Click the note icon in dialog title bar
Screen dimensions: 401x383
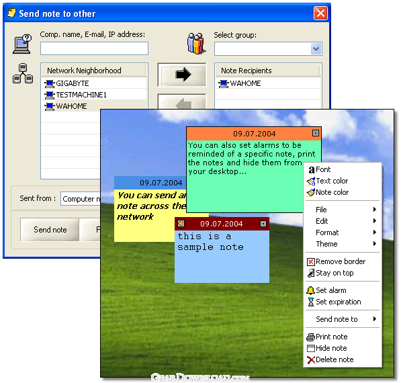11,13
